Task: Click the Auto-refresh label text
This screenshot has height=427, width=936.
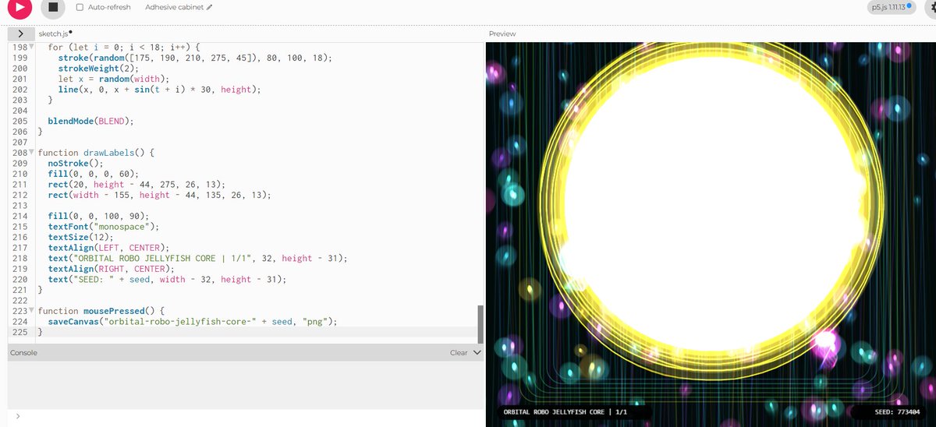Action: [x=109, y=7]
